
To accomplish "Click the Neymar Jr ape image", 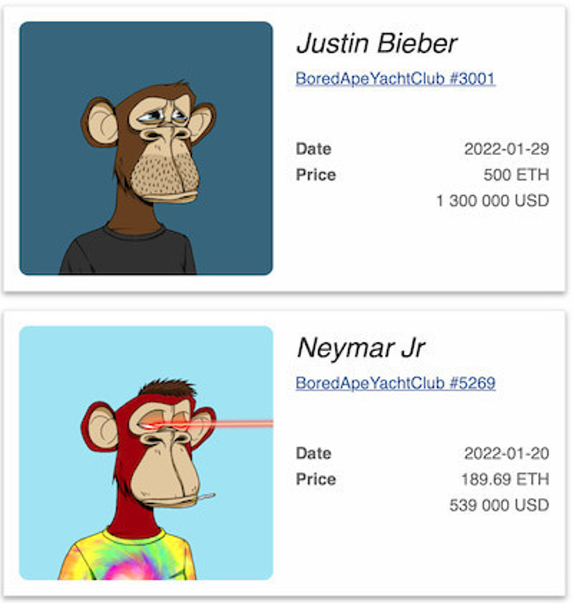I will point(145,452).
